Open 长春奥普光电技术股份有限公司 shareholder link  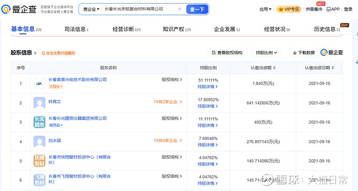point(77,79)
